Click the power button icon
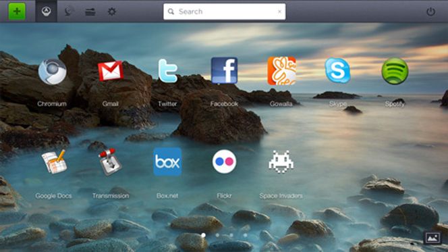Image resolution: width=448 pixels, height=252 pixels. (431, 11)
